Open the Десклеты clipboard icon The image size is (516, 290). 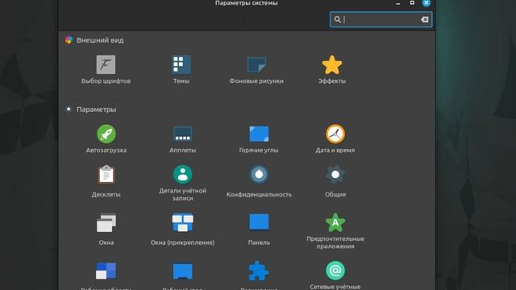[106, 174]
